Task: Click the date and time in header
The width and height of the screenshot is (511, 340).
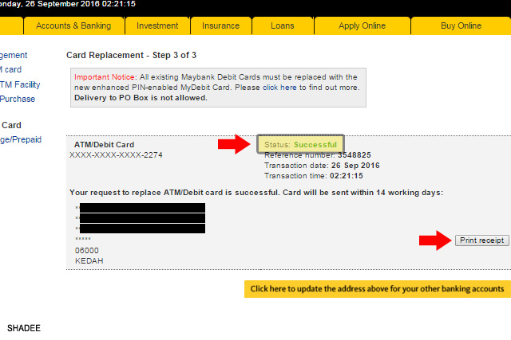Action: click(68, 4)
